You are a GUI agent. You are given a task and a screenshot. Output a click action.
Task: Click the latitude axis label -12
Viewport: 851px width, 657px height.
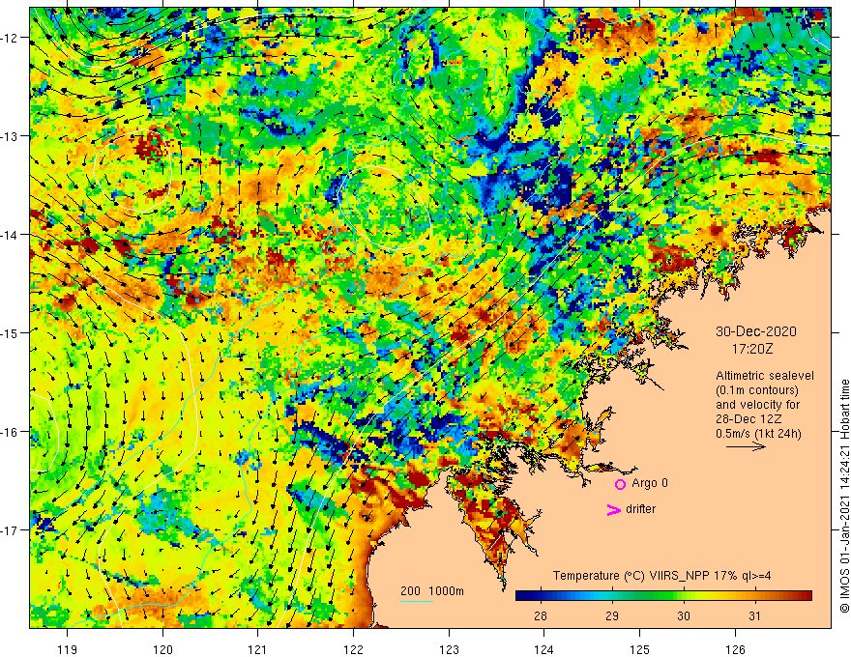click(10, 38)
